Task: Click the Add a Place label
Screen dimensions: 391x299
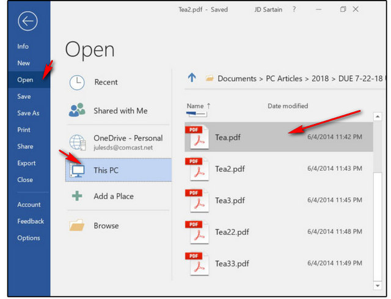Action: 114,196
